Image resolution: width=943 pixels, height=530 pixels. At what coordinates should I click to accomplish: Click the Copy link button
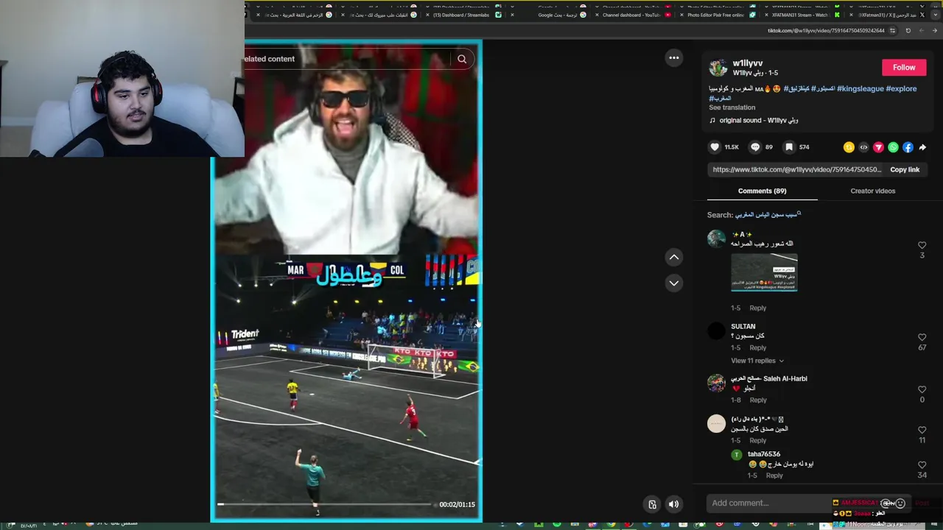[x=905, y=169]
